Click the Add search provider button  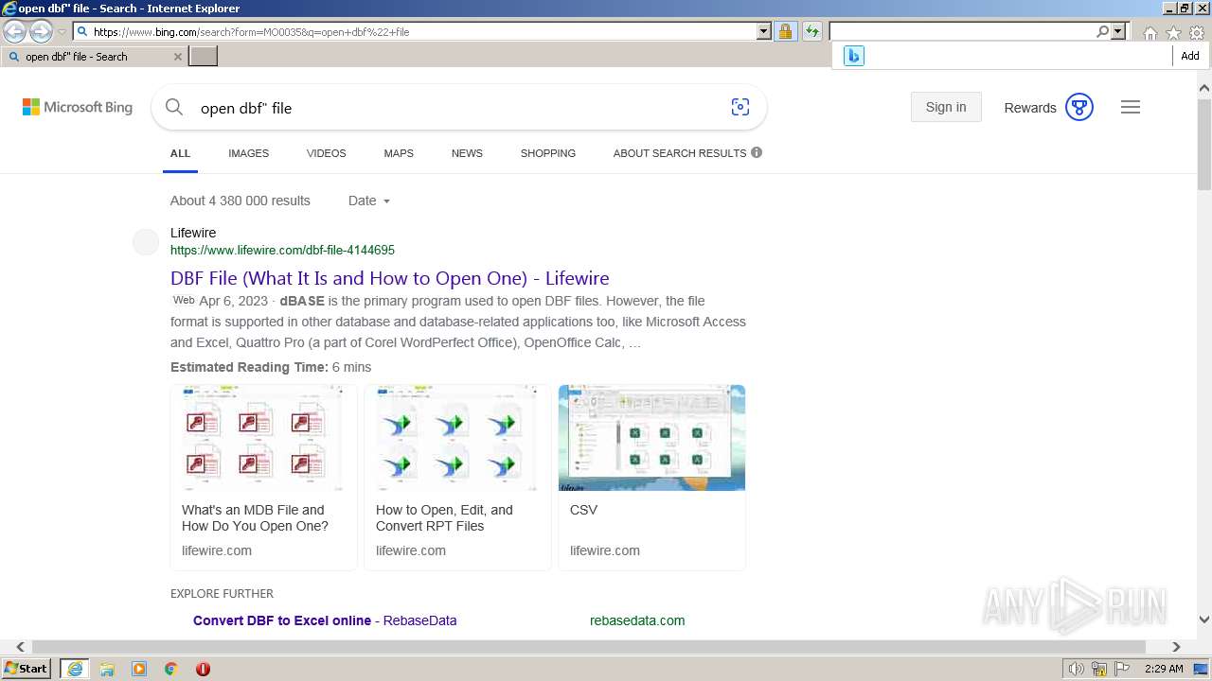(1190, 56)
